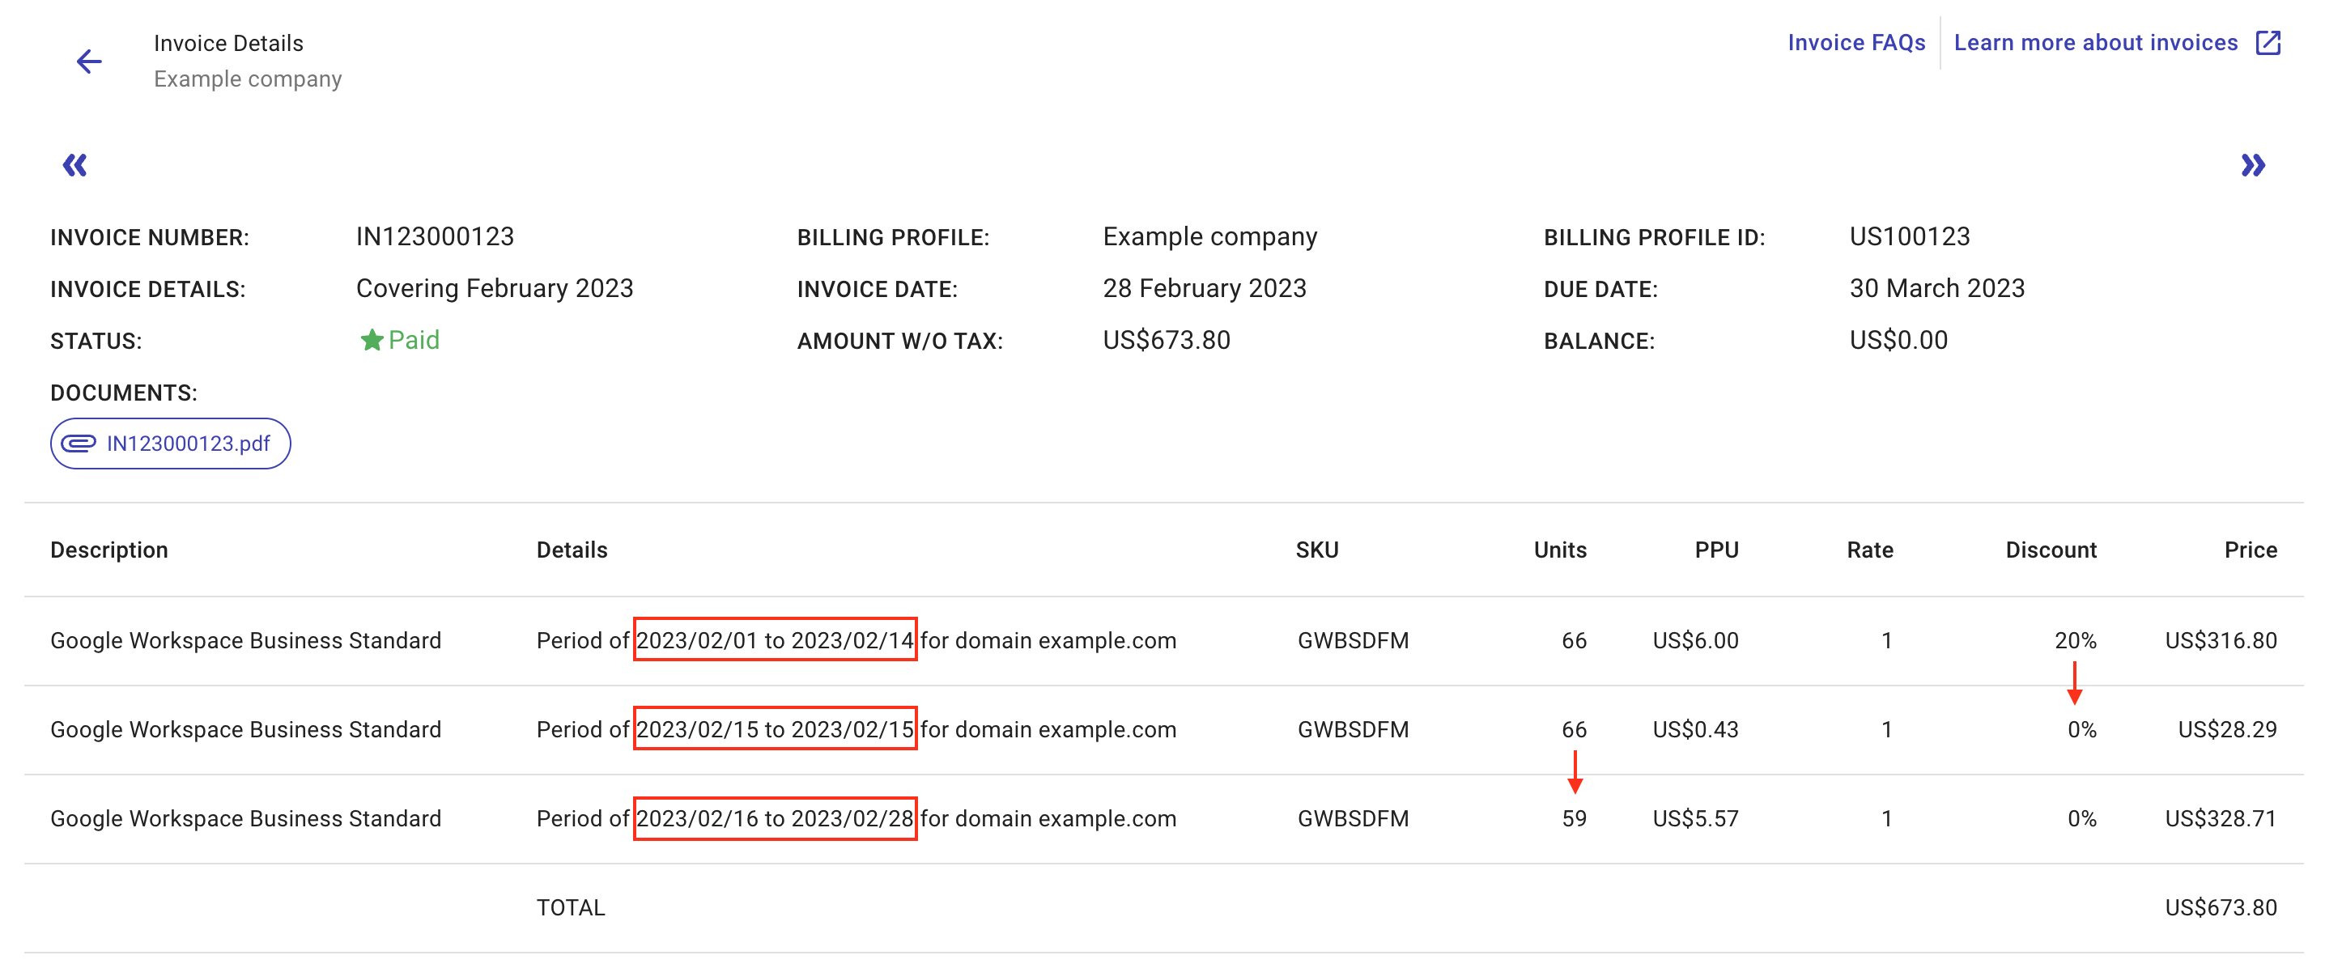The image size is (2325, 968).
Task: Click price US$328.71 in third row
Action: coord(2221,818)
